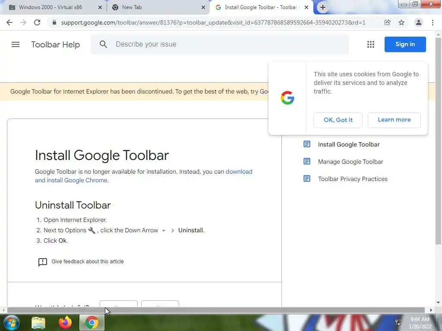Open the Manage Google Toolbar article

[350, 162]
